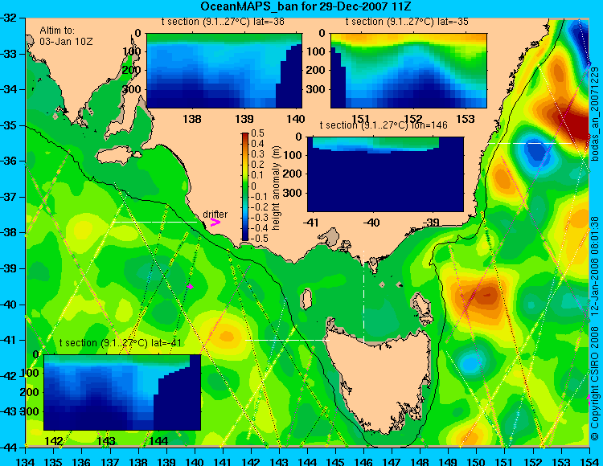Click the "t section (9.1..27°C) lat=-35" caption

pyautogui.click(x=407, y=22)
